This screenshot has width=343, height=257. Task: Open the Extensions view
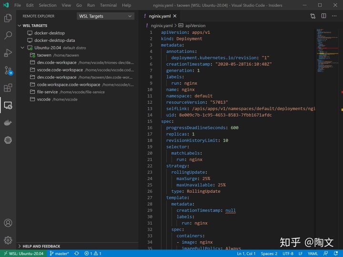point(8,88)
